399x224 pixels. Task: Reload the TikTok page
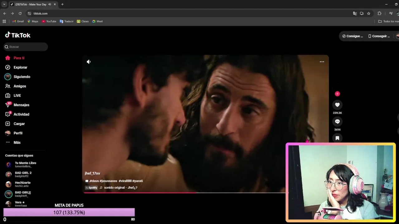pyautogui.click(x=20, y=13)
